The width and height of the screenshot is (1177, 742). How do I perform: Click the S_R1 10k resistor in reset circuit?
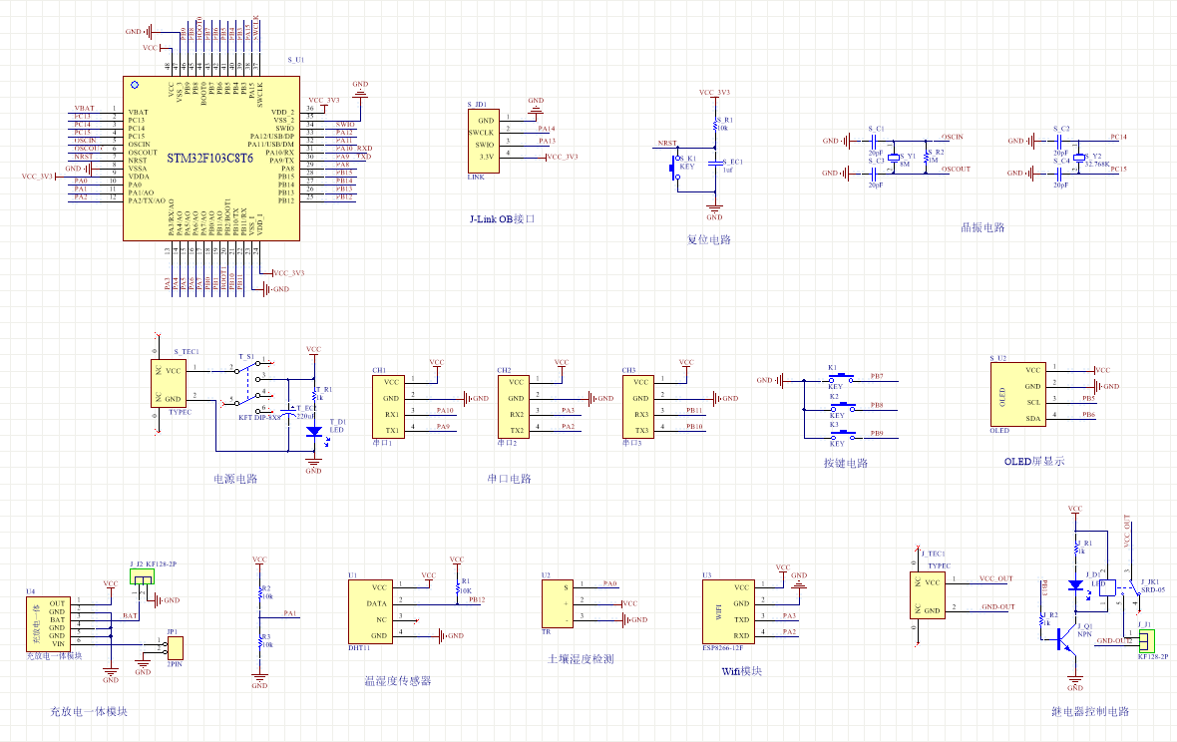click(x=716, y=126)
